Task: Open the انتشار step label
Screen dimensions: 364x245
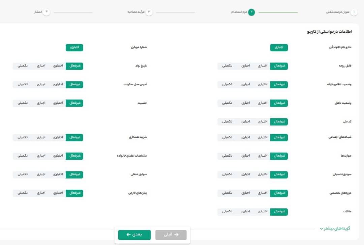Action: pos(38,12)
